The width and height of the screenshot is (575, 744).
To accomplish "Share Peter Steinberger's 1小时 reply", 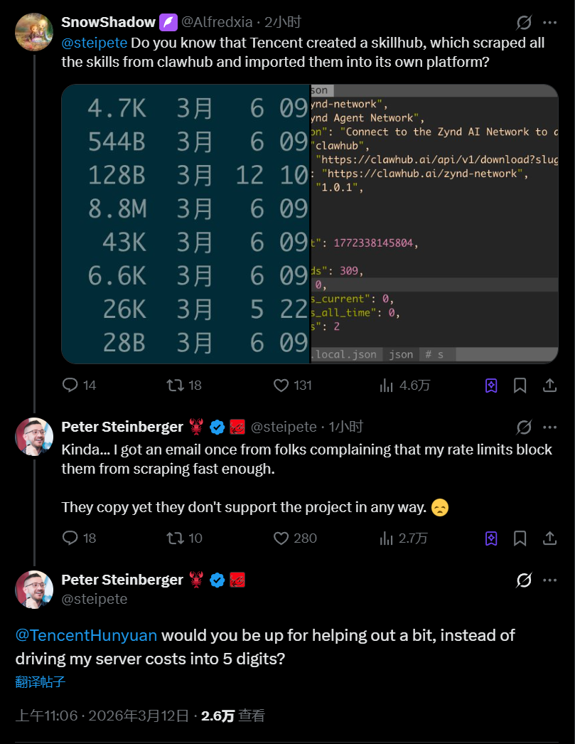I will pyautogui.click(x=549, y=538).
